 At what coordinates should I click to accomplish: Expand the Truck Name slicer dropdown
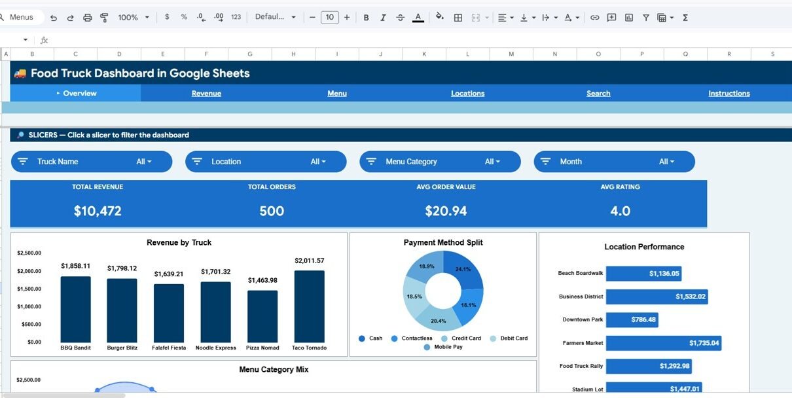point(144,162)
